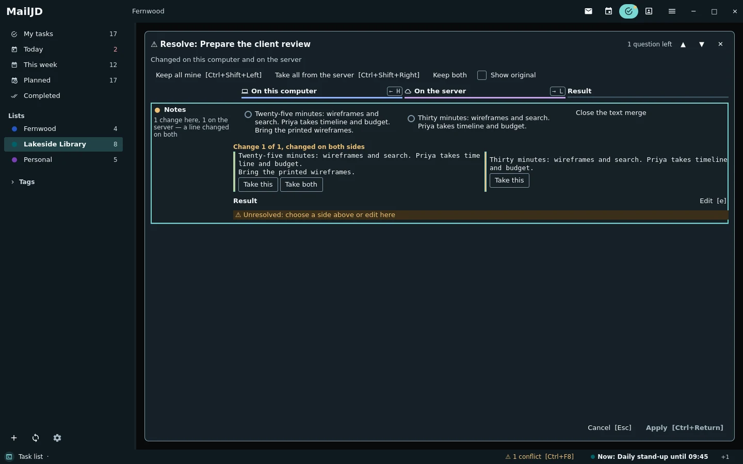Click the Task list status bar icon
The width and height of the screenshot is (743, 464).
pos(9,457)
